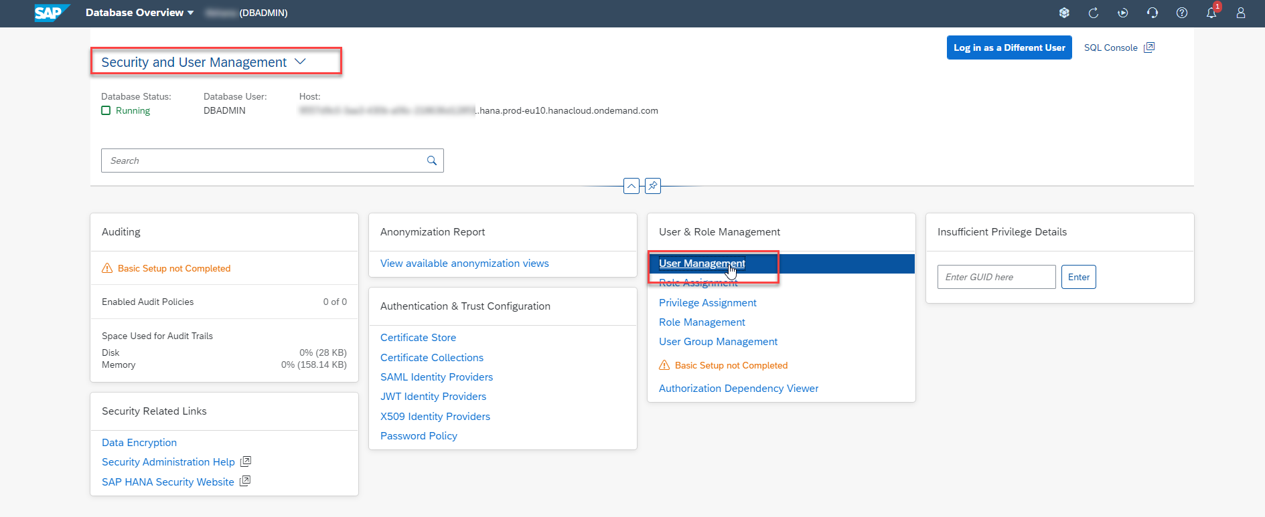Screen dimensions: 1265x517
Task: Click the host address text
Action: point(479,110)
